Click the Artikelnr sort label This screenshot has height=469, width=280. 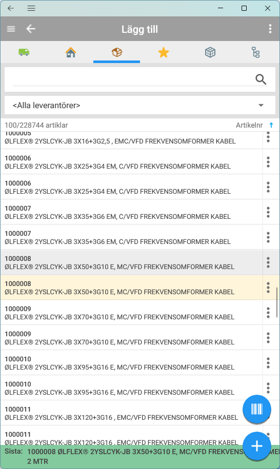coord(249,125)
